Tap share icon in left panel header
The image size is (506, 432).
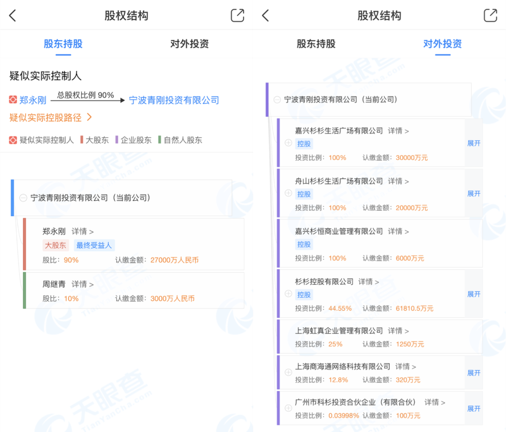tap(238, 15)
